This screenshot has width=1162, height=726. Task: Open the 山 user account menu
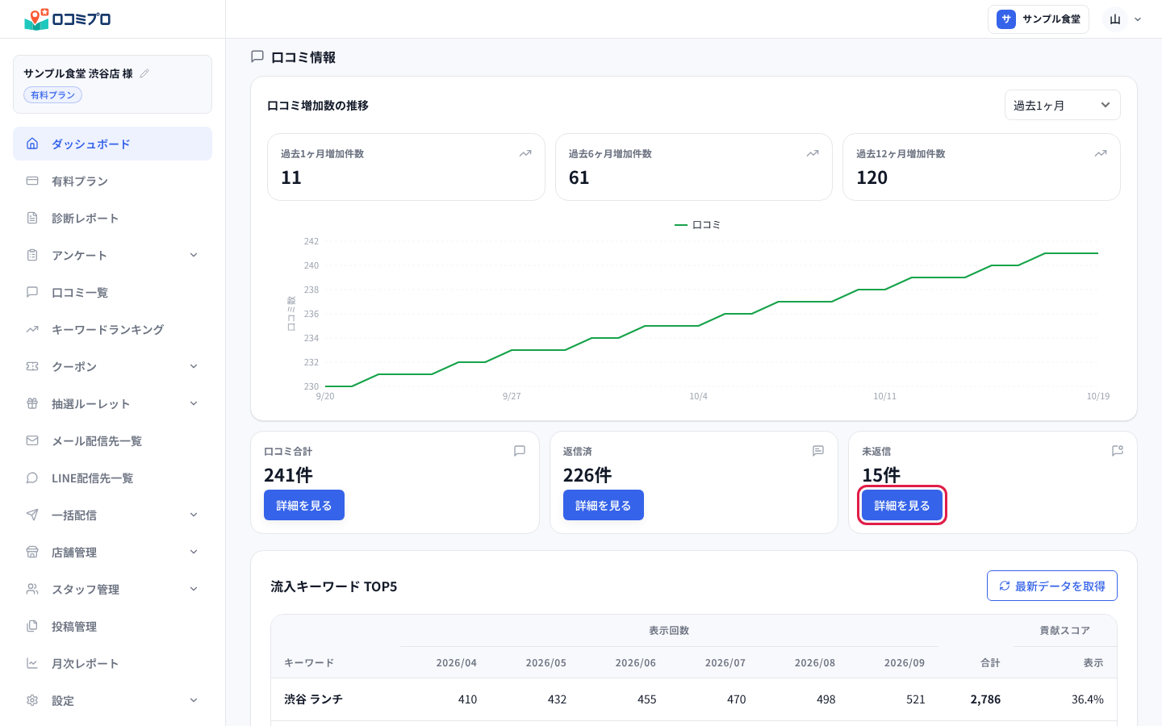click(1123, 19)
